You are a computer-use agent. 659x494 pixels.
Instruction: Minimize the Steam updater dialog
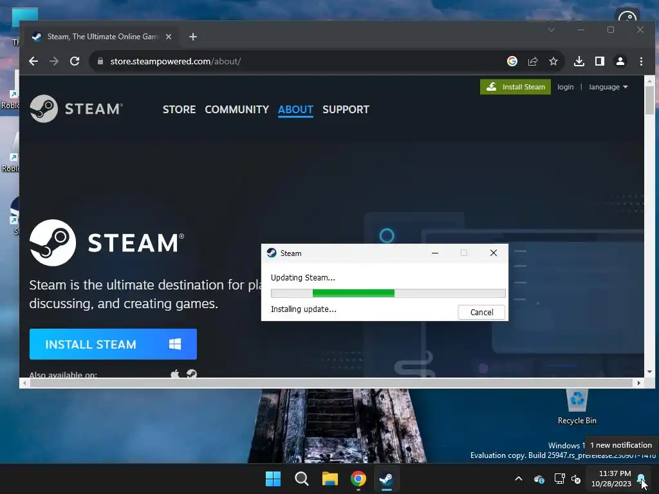click(x=435, y=253)
